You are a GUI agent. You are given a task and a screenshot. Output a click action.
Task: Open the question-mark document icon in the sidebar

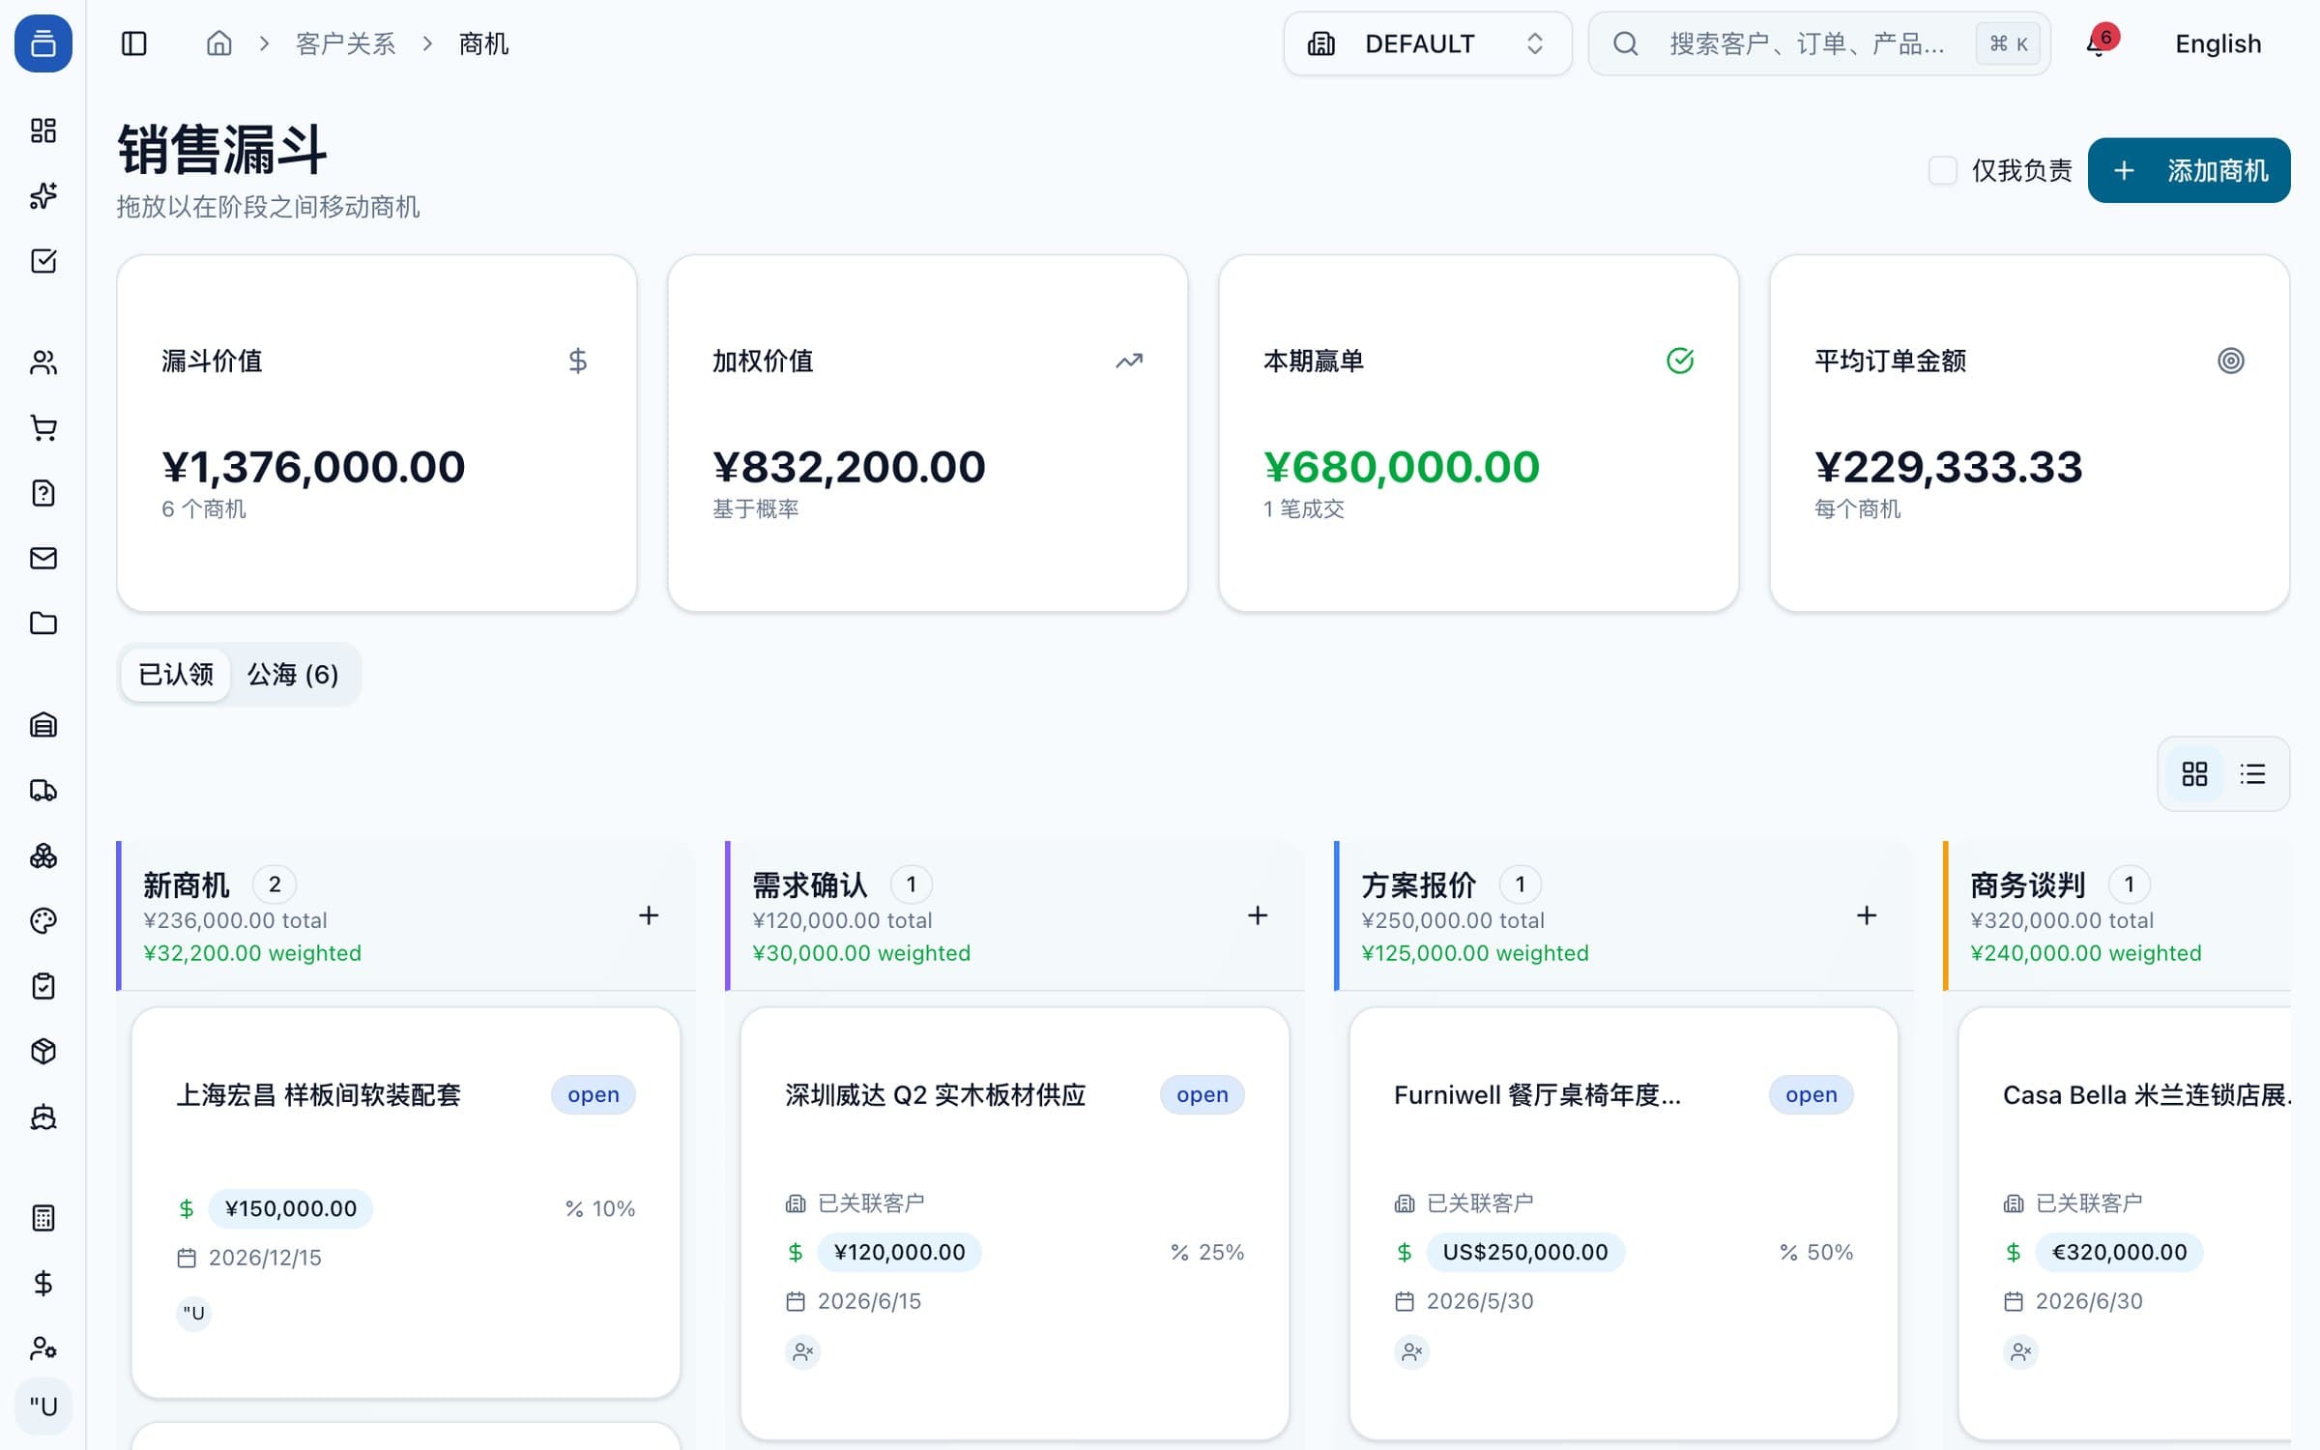pyautogui.click(x=43, y=493)
